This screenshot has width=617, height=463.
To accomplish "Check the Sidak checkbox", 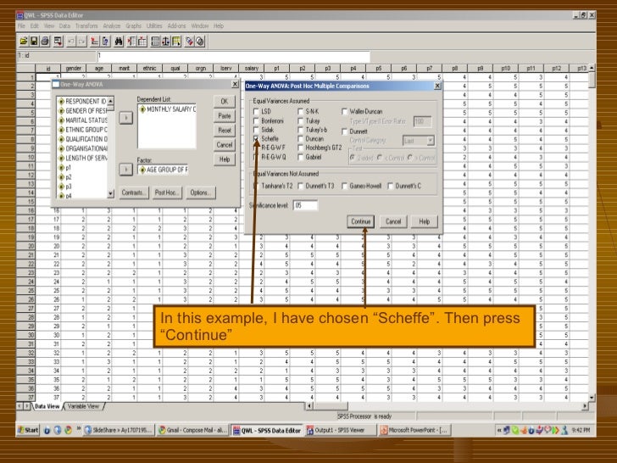I will coord(256,130).
